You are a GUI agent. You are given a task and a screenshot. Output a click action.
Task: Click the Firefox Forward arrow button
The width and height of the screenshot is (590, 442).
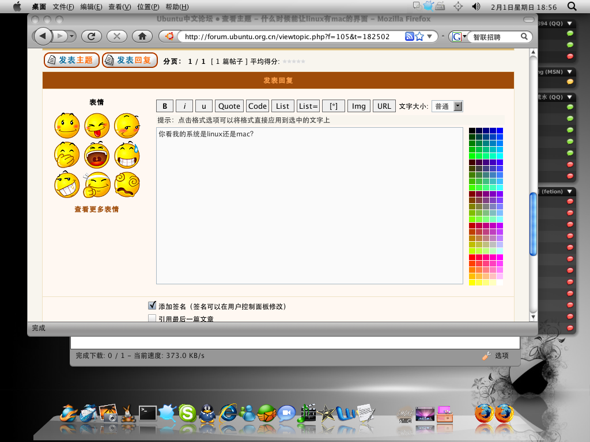tap(59, 36)
